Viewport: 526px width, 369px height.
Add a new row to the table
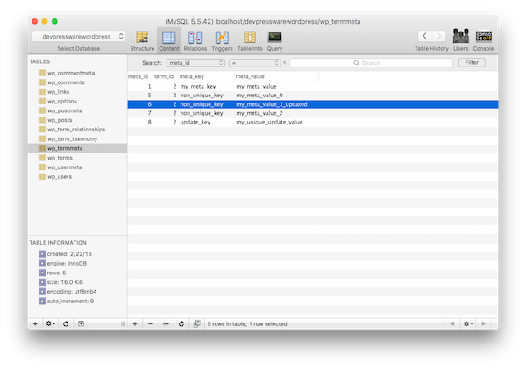click(x=135, y=323)
